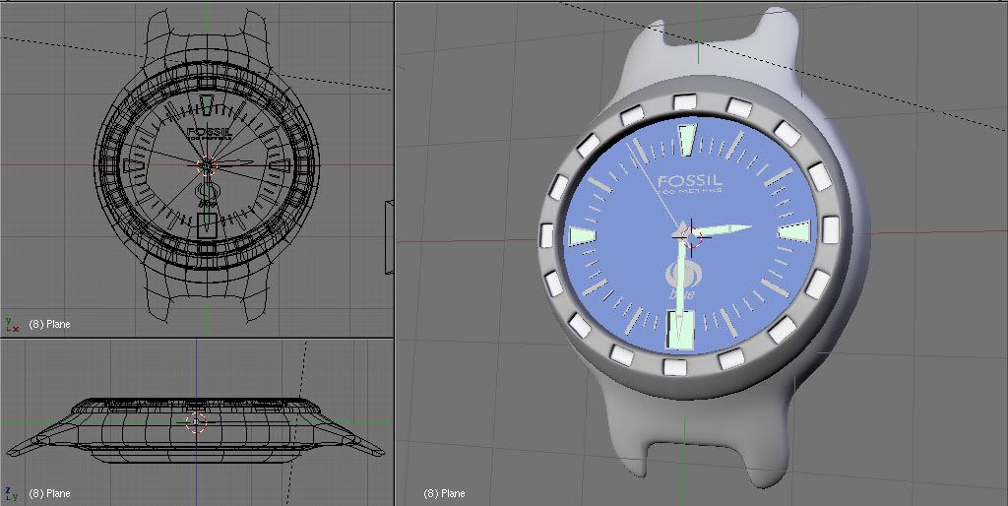Image resolution: width=1008 pixels, height=506 pixels.
Task: Click the "(8) Plane" label in the side view
Action: (x=49, y=493)
